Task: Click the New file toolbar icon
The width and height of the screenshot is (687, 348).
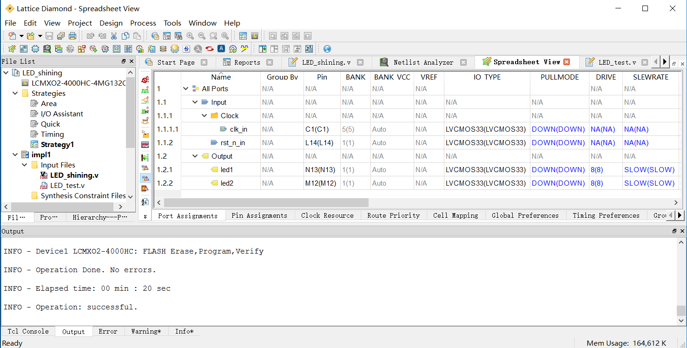Action: (x=12, y=36)
